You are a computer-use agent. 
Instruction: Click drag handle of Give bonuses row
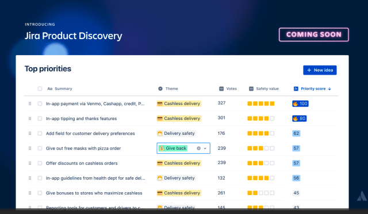coord(30,193)
